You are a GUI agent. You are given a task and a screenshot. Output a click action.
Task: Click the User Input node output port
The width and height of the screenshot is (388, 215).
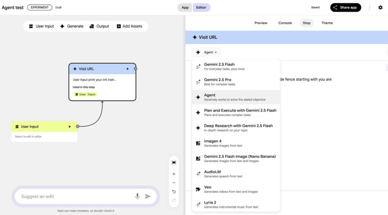tap(78, 126)
